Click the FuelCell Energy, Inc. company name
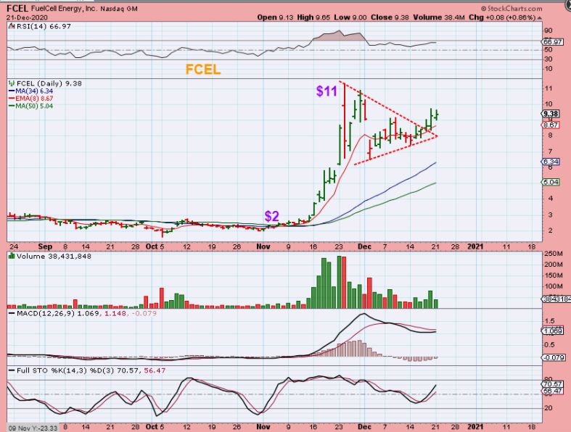The width and height of the screenshot is (571, 432). [64, 9]
